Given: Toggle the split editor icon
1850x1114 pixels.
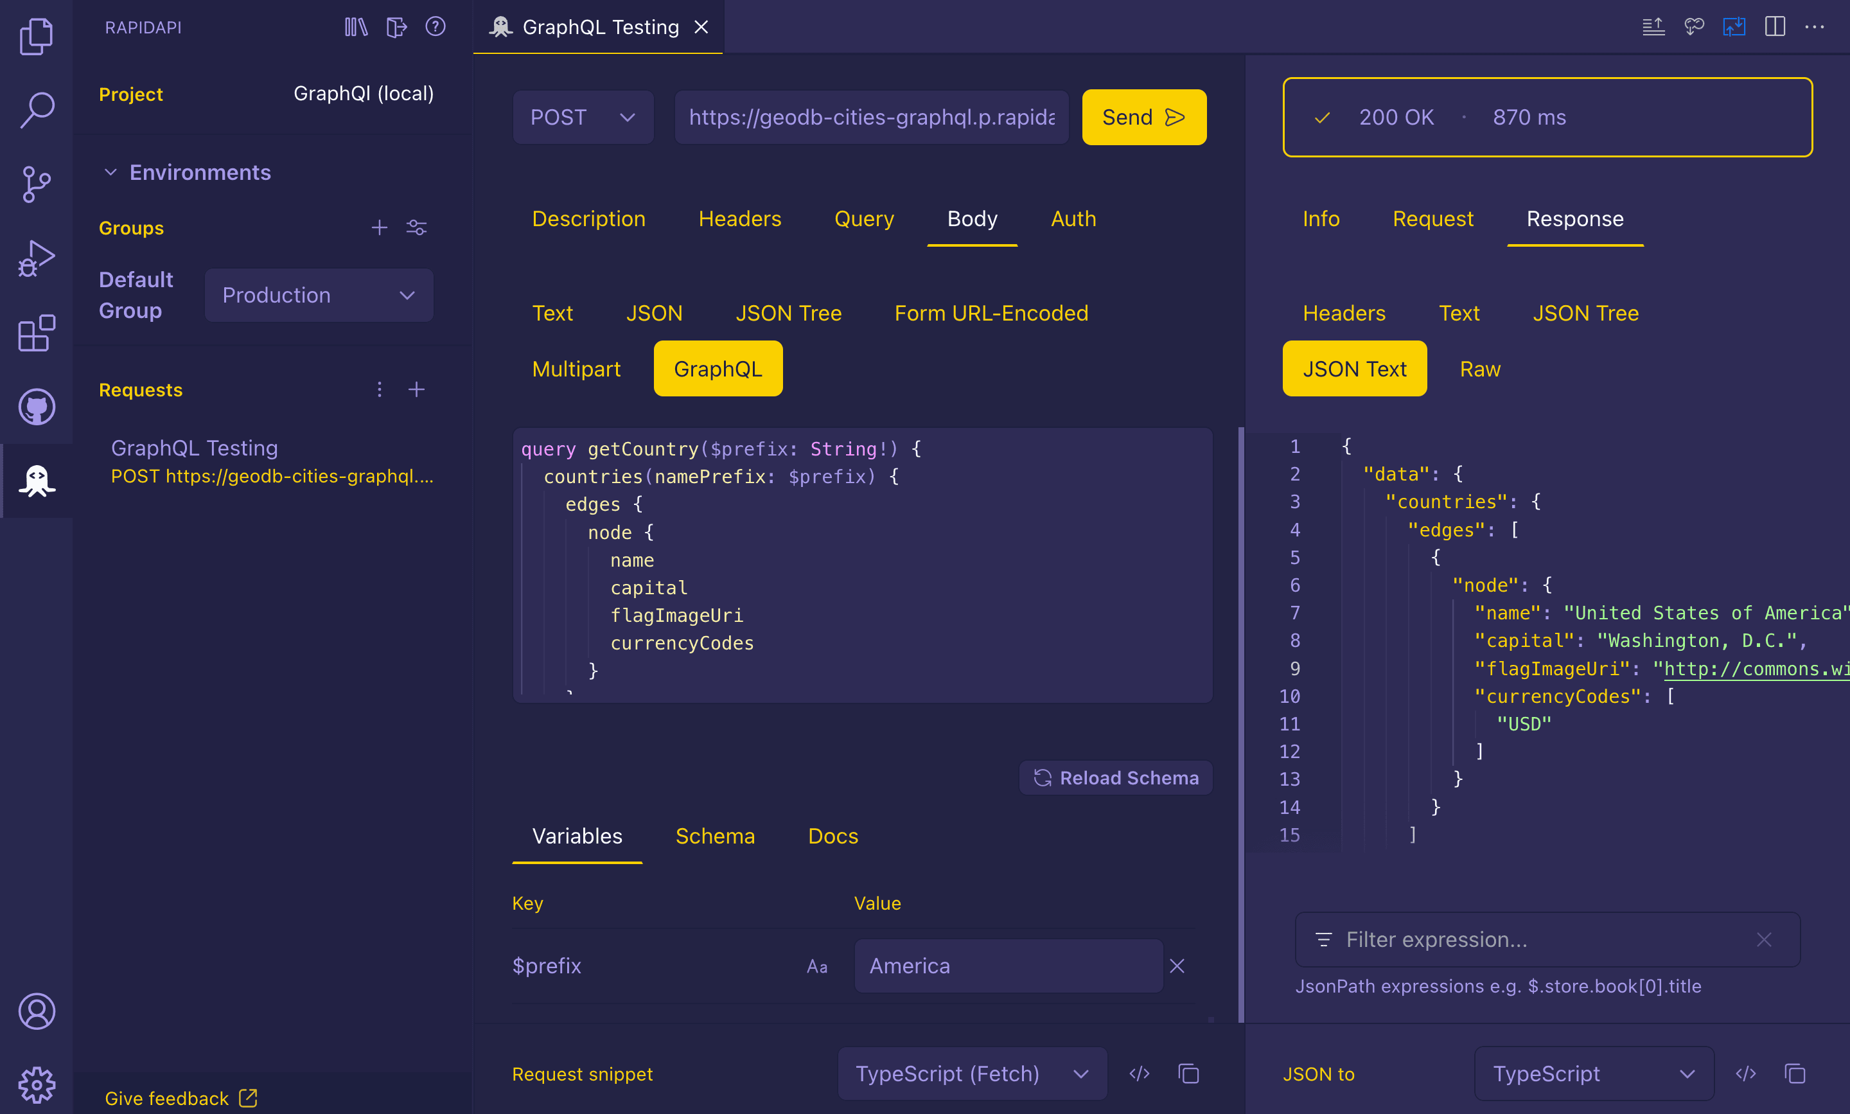Looking at the screenshot, I should pos(1775,27).
